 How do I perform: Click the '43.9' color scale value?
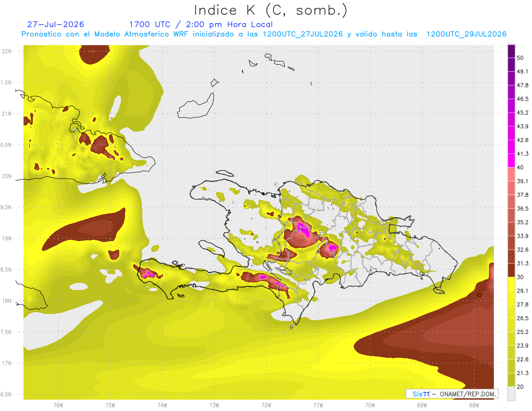click(x=523, y=126)
